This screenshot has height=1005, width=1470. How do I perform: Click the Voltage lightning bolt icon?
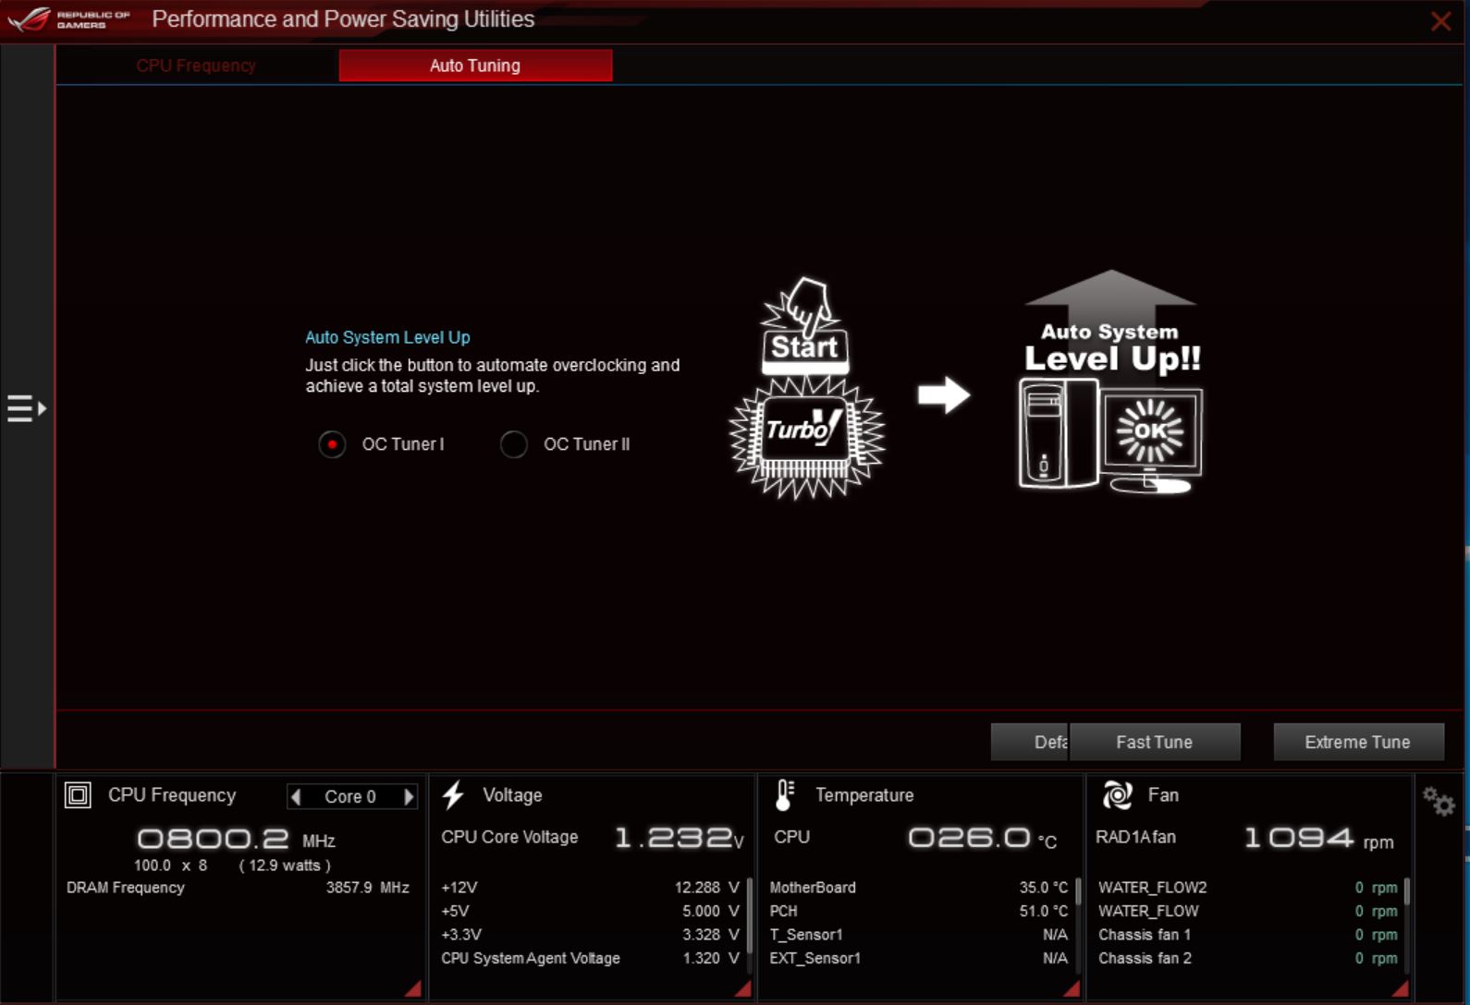(x=453, y=794)
